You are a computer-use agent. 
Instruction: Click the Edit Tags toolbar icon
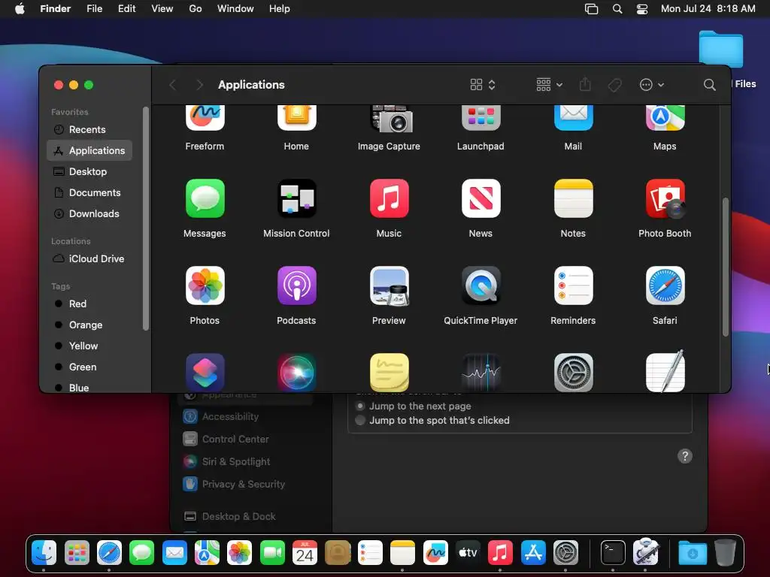point(614,85)
